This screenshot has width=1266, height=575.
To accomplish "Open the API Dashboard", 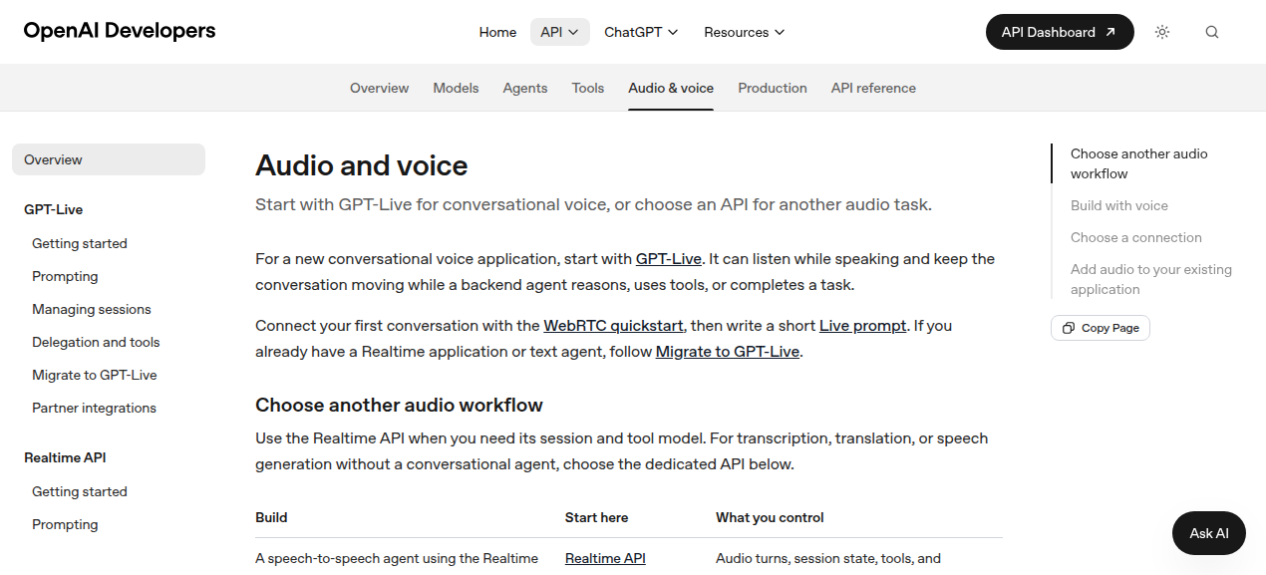I will tap(1060, 32).
